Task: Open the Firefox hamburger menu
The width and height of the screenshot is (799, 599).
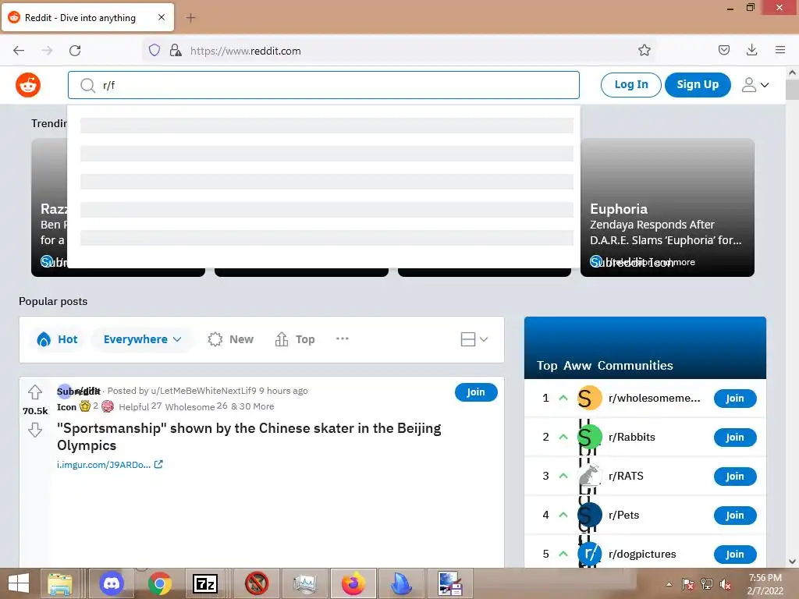Action: click(x=779, y=50)
